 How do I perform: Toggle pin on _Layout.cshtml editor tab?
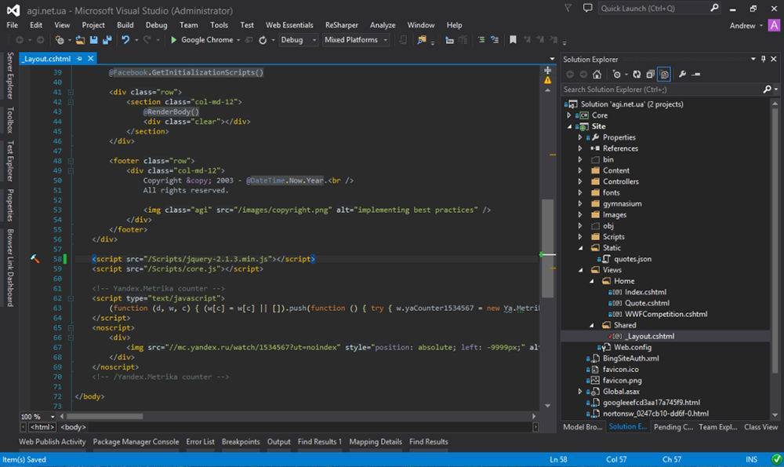click(x=79, y=58)
